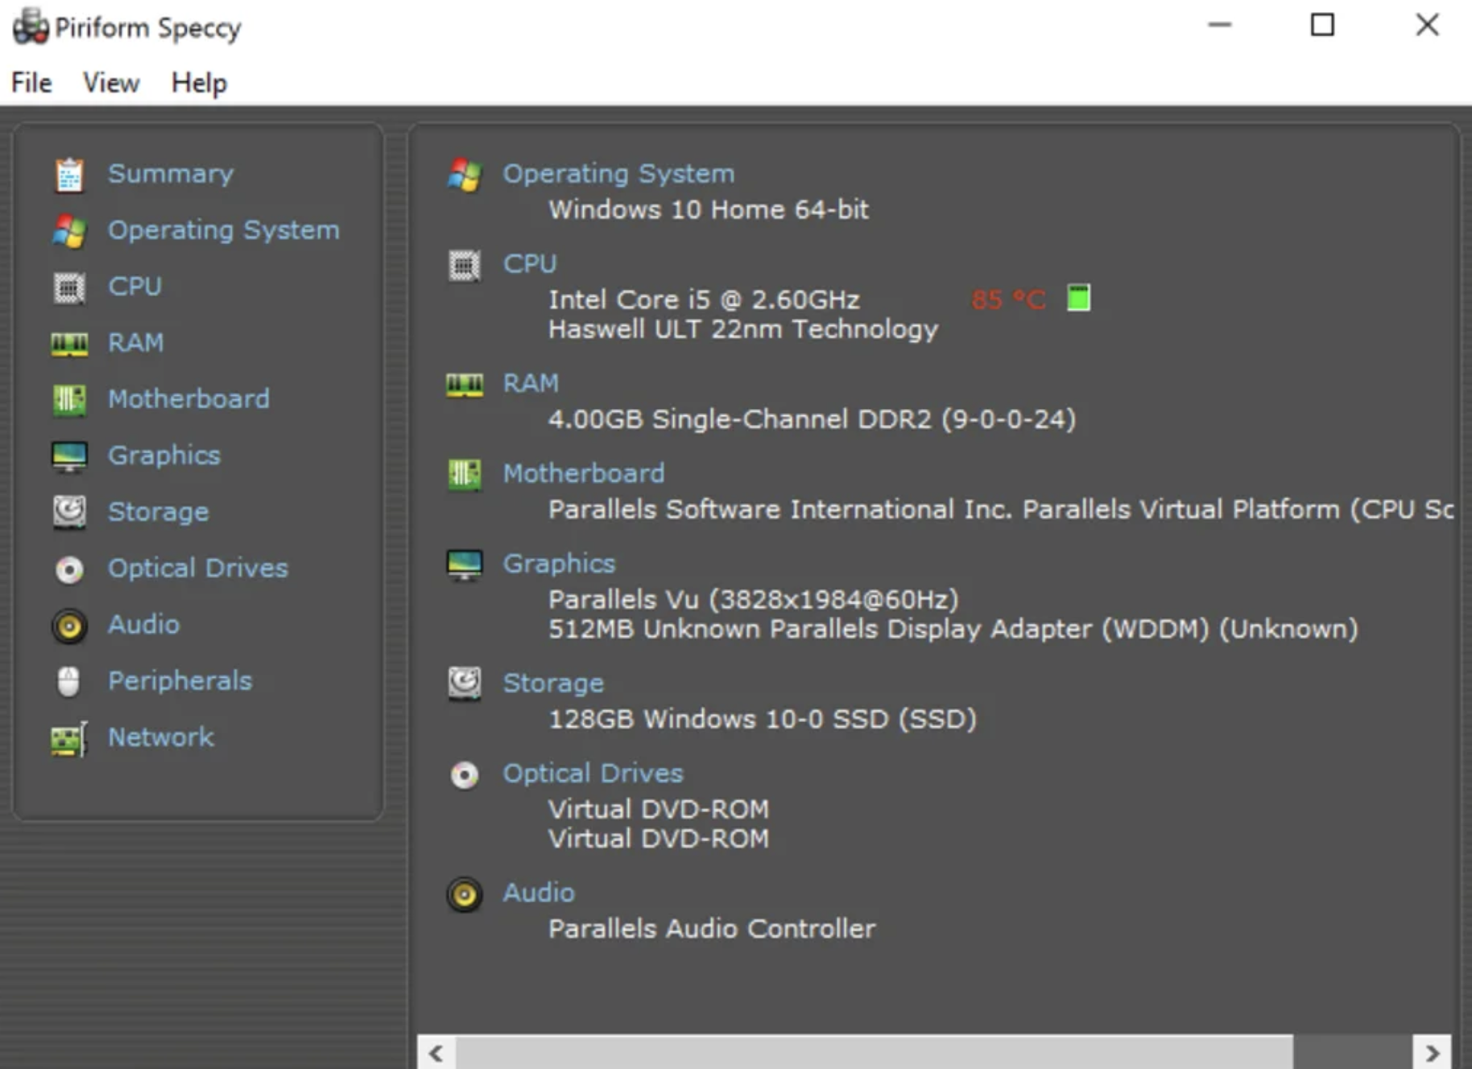Select the CPU sidebar entry
Viewport: 1472px width, 1069px height.
(135, 287)
